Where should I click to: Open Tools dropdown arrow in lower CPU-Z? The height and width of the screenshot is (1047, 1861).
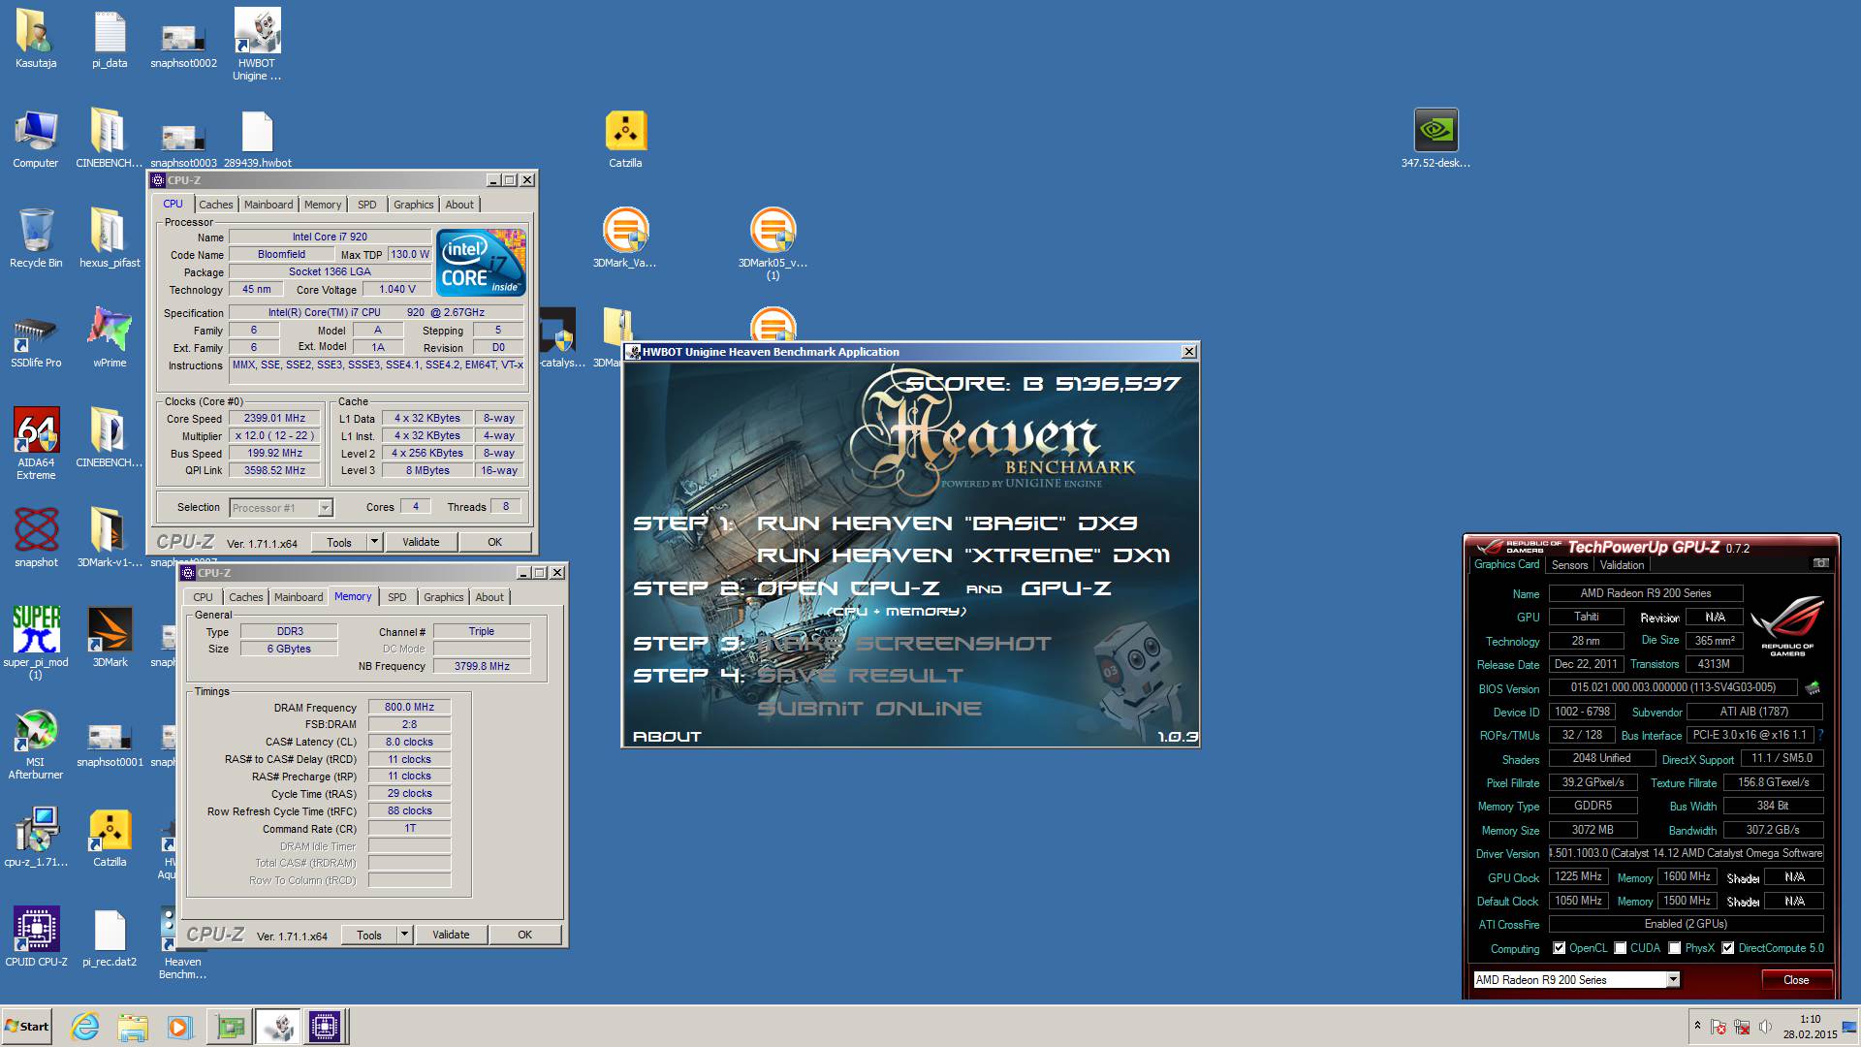pos(404,935)
